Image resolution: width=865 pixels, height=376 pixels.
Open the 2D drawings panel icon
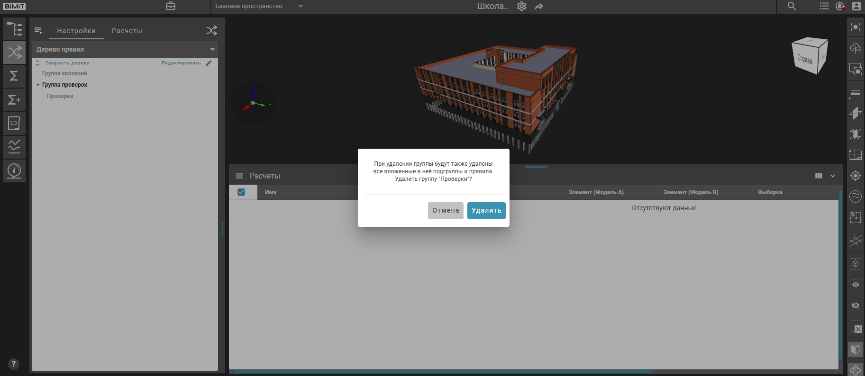(14, 124)
